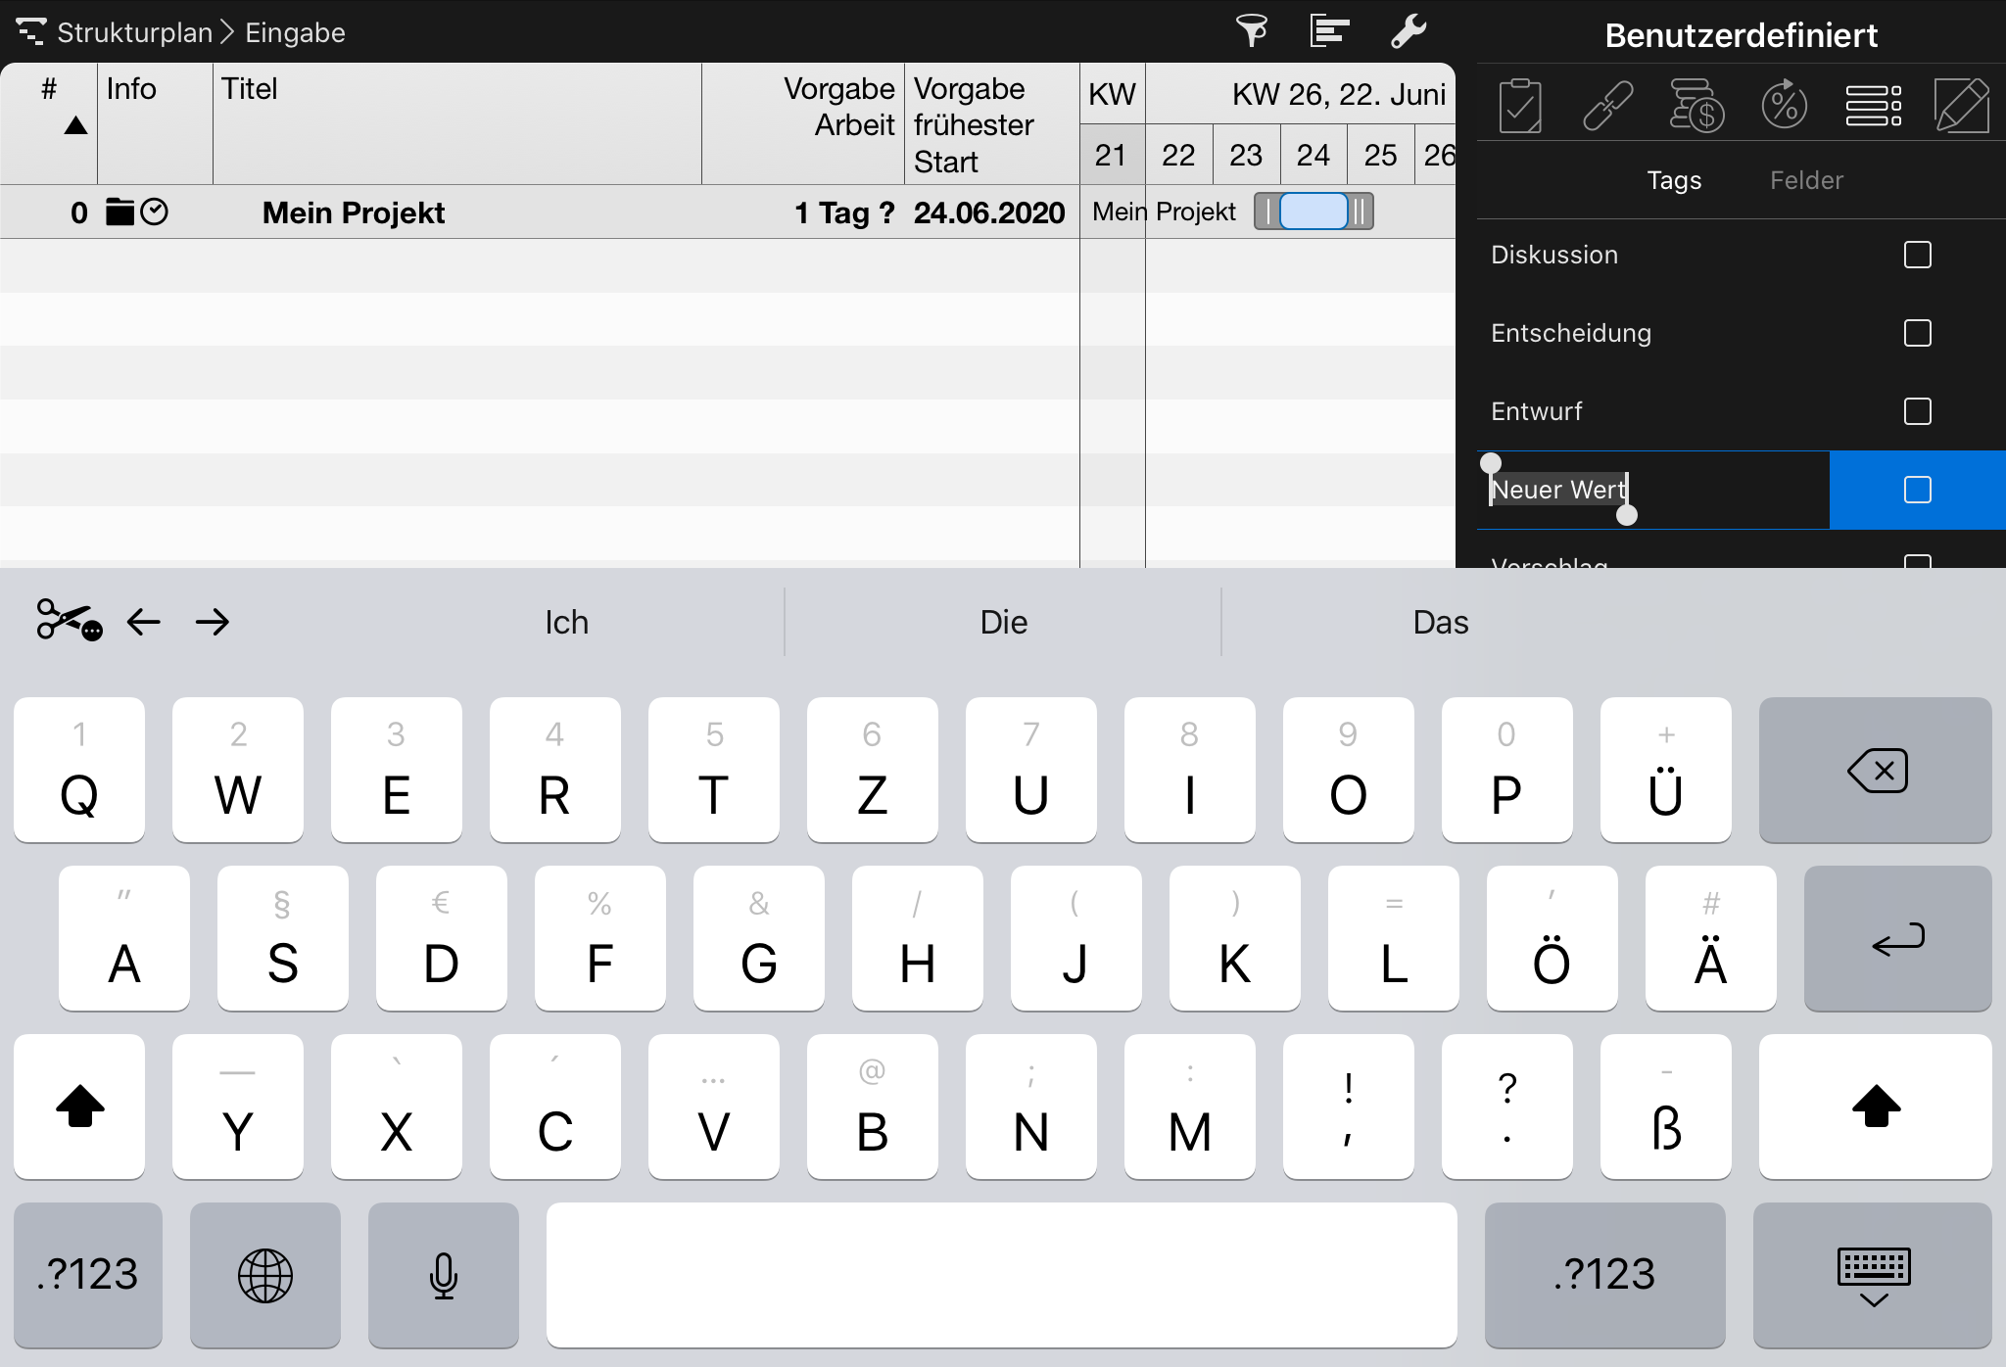Click into the Neuer Wert text input field
This screenshot has width=2006, height=1367.
tap(1647, 490)
